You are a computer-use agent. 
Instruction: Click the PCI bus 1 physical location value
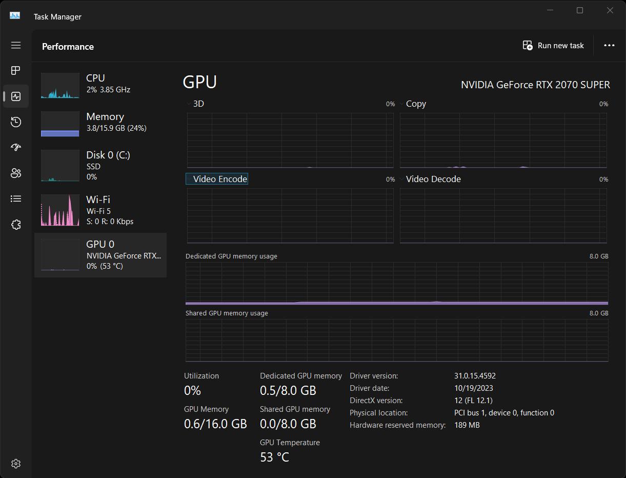point(504,413)
